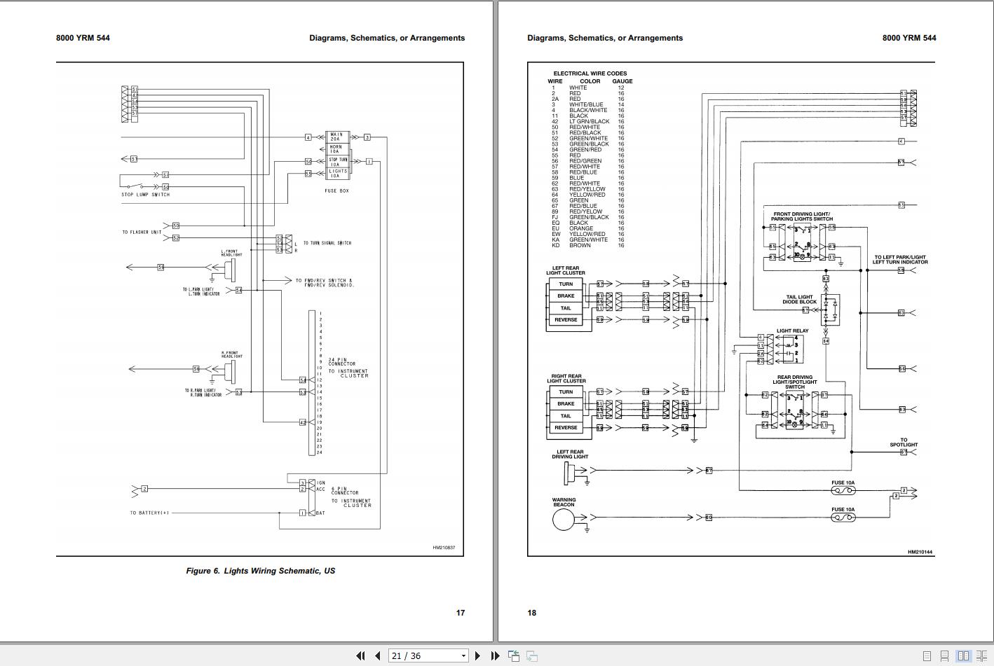Select two-page continuous scrolling layout
This screenshot has height=666, width=994.
[x=982, y=656]
